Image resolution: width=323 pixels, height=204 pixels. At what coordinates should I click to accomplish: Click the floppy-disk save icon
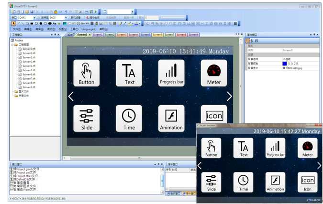[32, 12]
